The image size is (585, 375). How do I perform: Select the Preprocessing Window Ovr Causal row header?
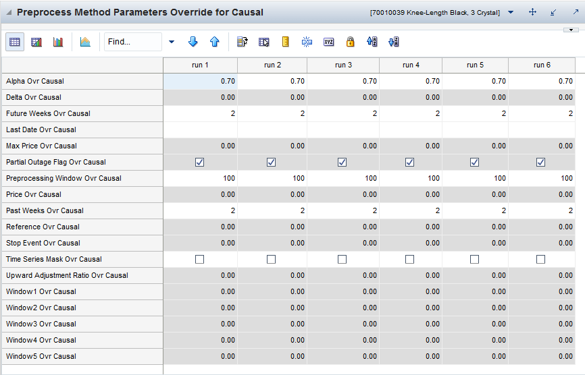click(82, 178)
